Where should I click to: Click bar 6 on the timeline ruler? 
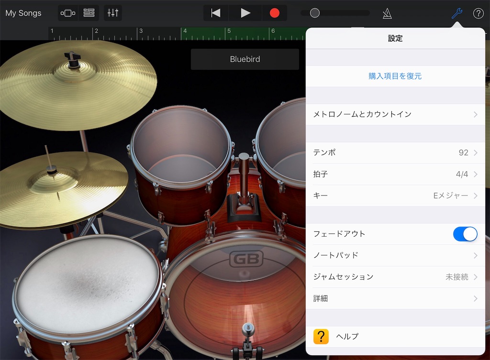273,31
